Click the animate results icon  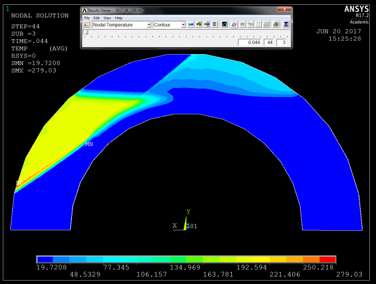[x=207, y=24]
